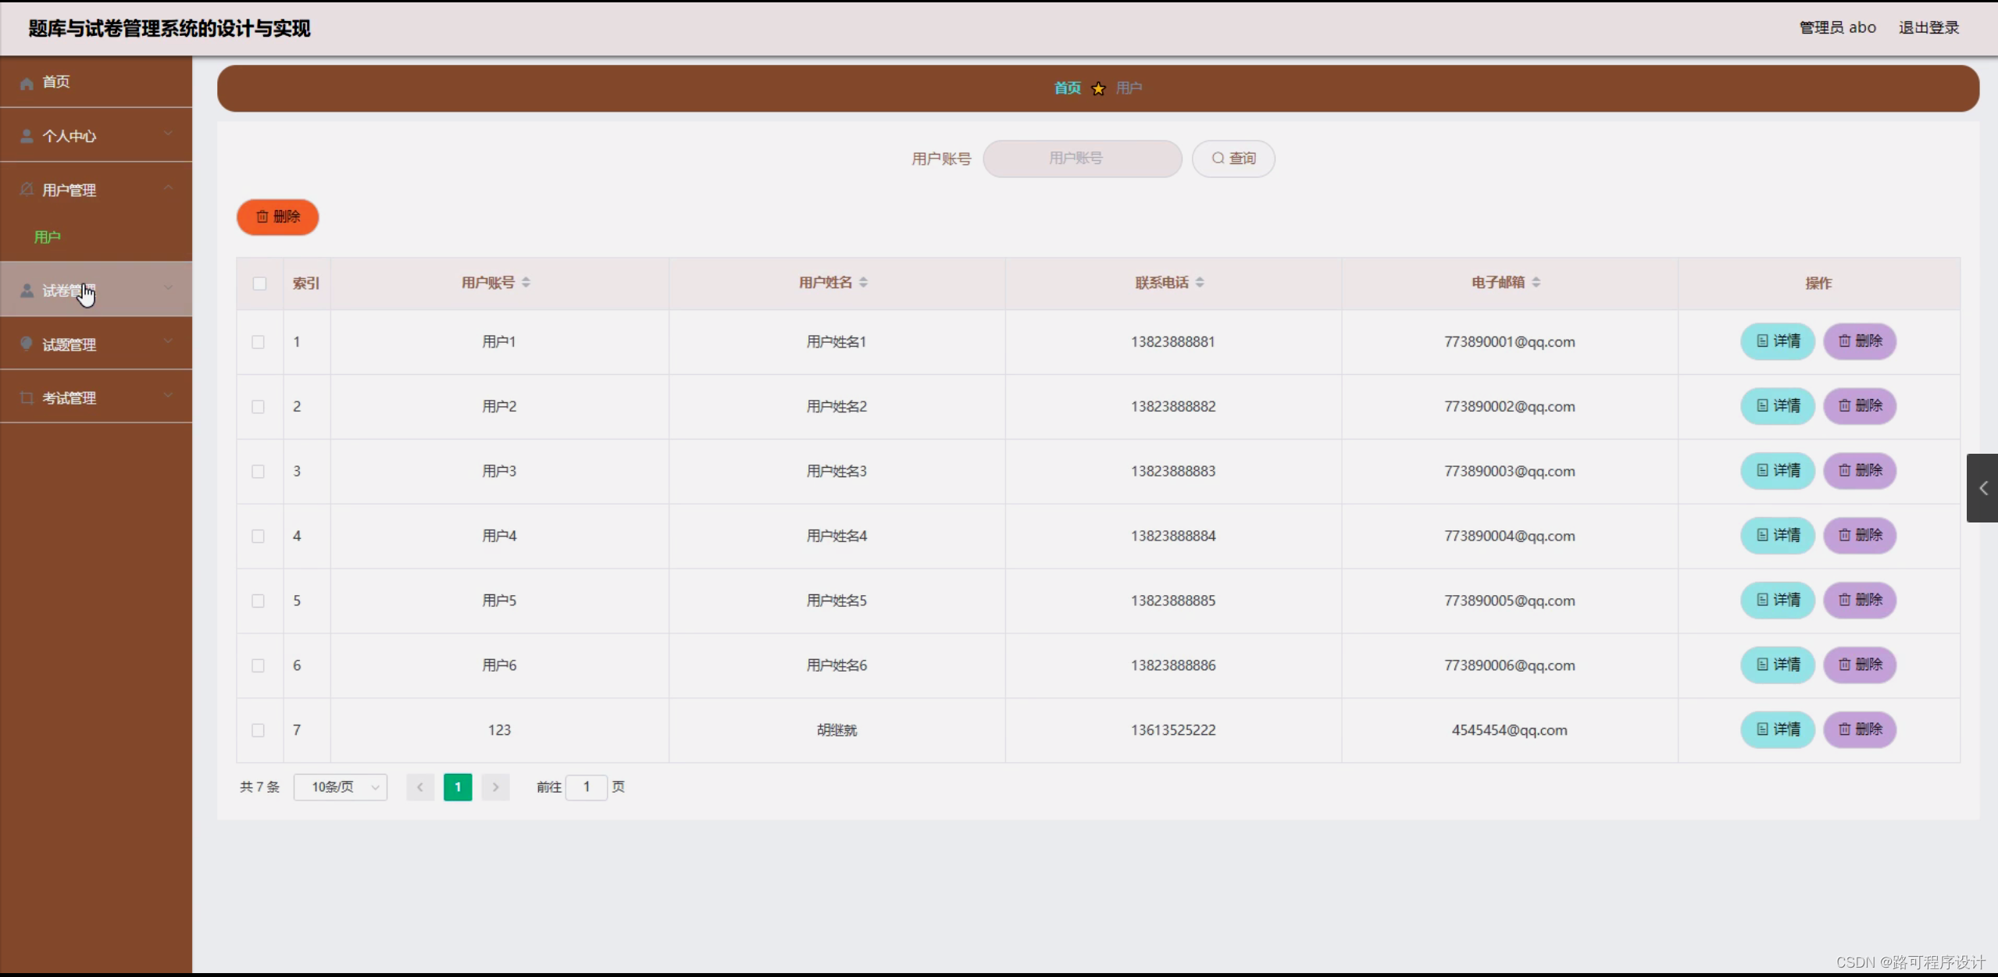Image resolution: width=1998 pixels, height=977 pixels.
Task: Click the home icon in sidebar
Action: click(27, 83)
